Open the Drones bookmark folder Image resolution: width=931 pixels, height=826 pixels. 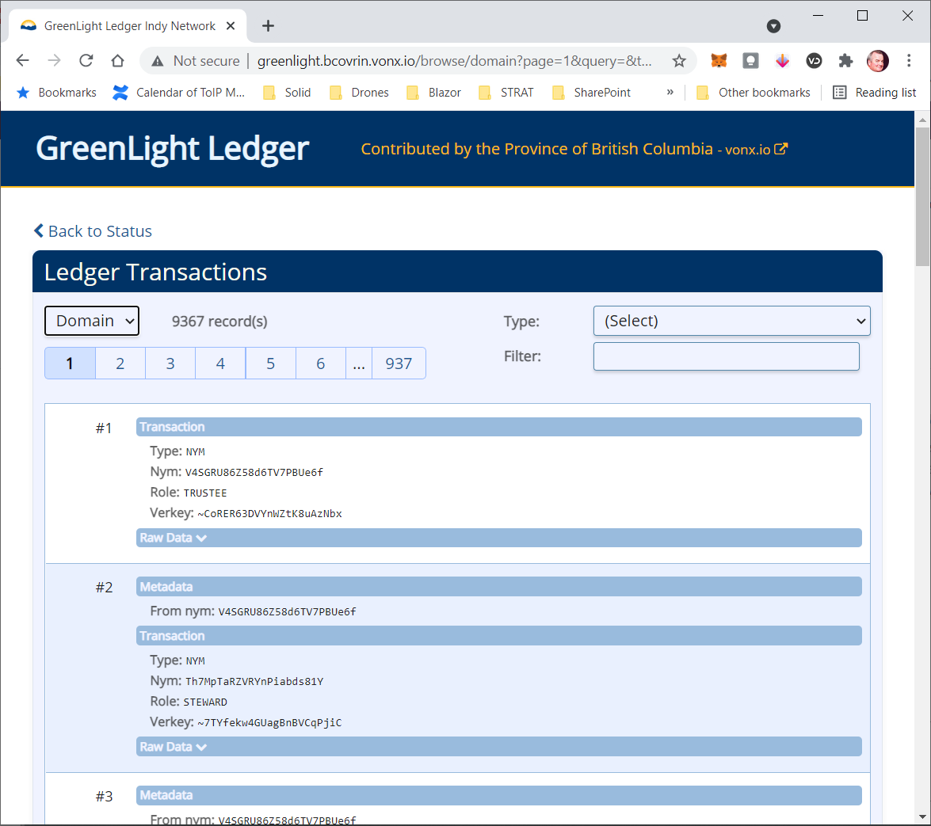click(360, 93)
